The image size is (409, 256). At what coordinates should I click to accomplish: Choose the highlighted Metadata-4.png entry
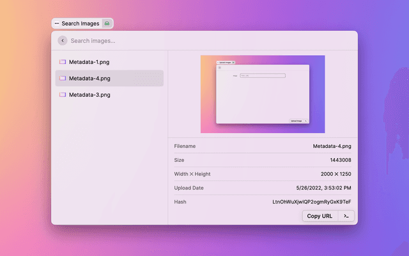(x=89, y=78)
